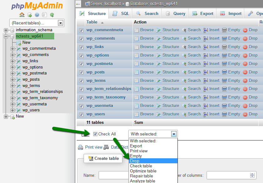Expand the information_schema database node
263x183 pixels.
coord(6,30)
